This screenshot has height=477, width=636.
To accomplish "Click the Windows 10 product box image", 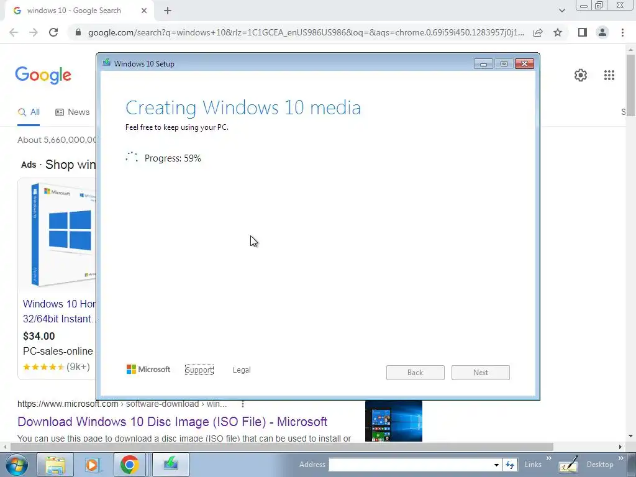I will click(x=62, y=235).
